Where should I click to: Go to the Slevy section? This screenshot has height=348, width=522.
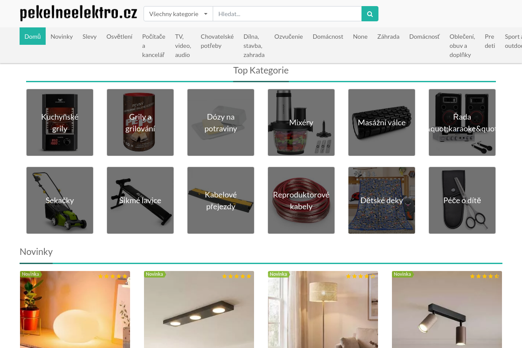tap(90, 37)
